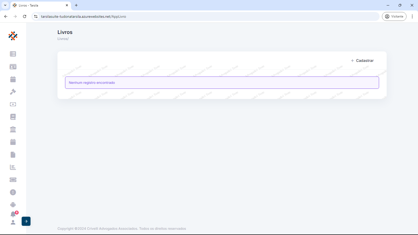
Task: Click the exclamation alert circle icon
Action: [13, 192]
